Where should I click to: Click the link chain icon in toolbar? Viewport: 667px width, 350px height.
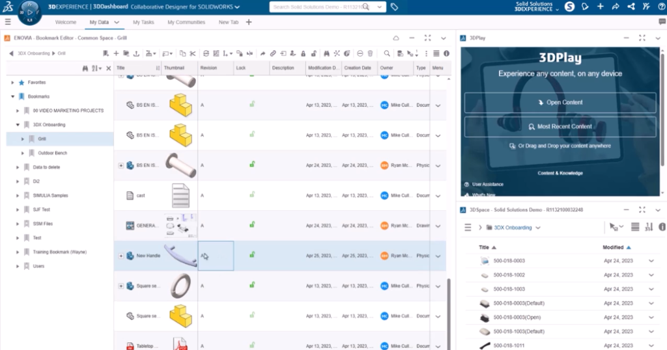[x=273, y=53]
